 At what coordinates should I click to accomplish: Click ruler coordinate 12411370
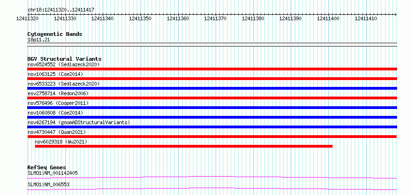[x=216, y=18]
